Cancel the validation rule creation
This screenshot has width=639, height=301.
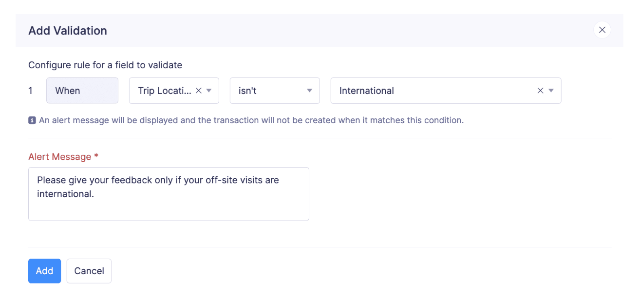pos(89,271)
